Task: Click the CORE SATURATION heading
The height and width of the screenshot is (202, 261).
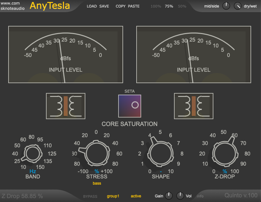Action: (129, 124)
